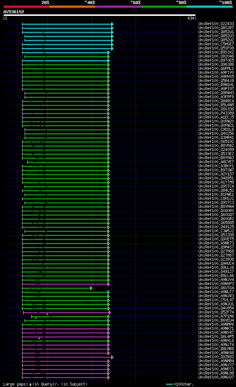Select the UniRef100_B9T0E5 label
This screenshot has width=236, height=387.
(216, 61)
